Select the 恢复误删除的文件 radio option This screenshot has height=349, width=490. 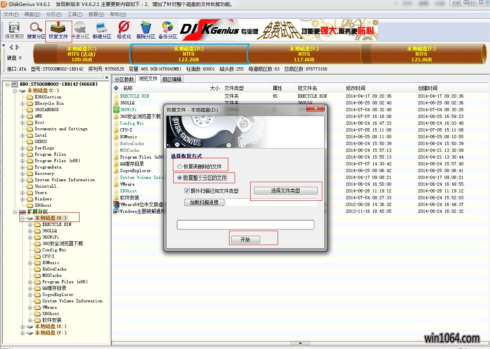pos(180,167)
